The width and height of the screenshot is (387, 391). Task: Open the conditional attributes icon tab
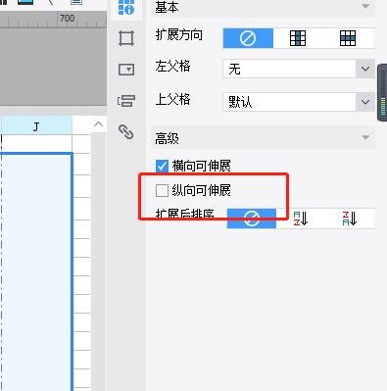[x=126, y=101]
